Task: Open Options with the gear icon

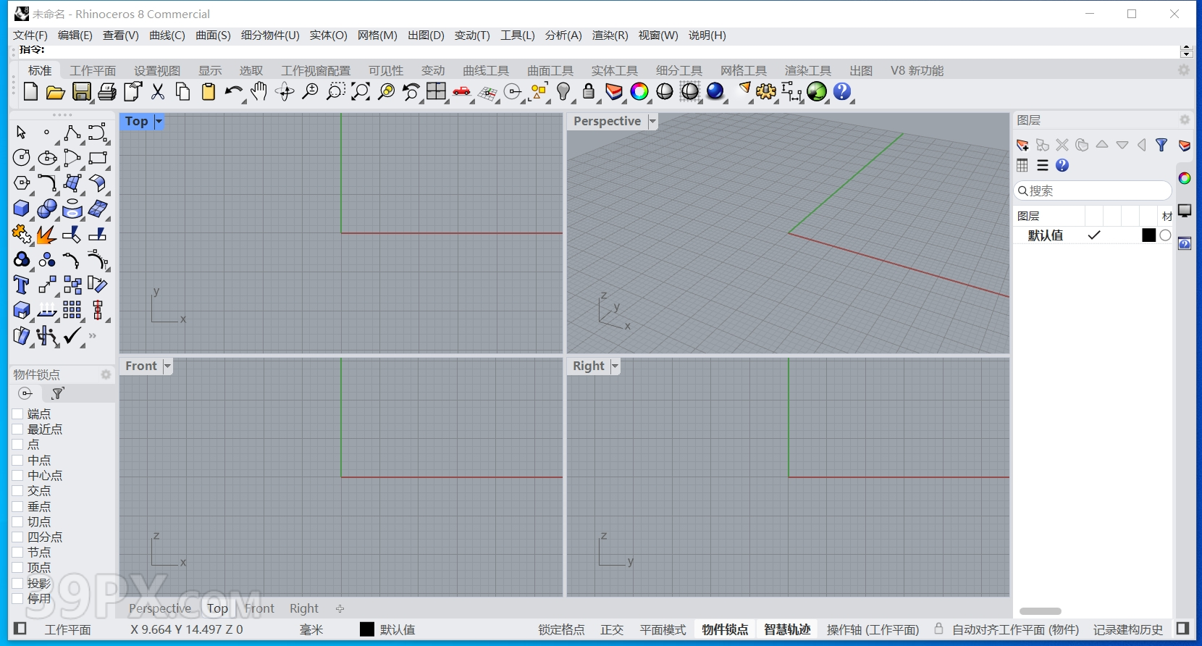Action: 766,91
